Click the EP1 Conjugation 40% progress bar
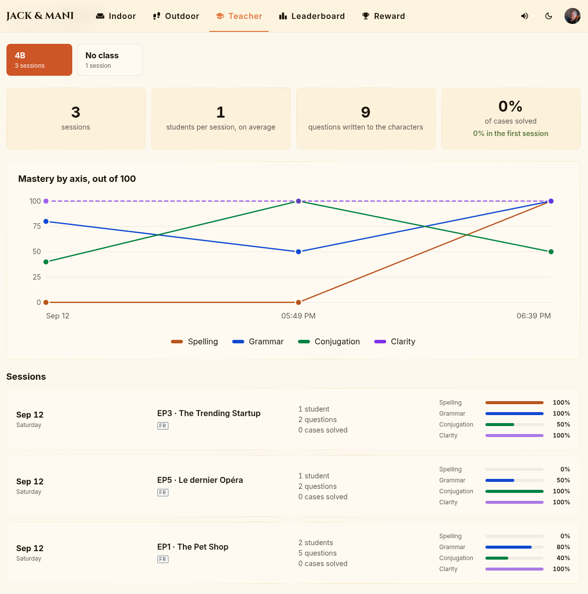 514,558
